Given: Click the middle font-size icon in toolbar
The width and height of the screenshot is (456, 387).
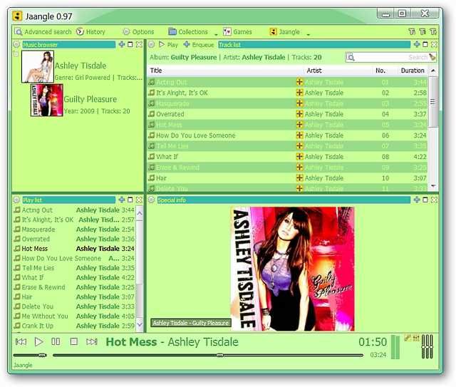Looking at the screenshot, I should tap(423, 32).
